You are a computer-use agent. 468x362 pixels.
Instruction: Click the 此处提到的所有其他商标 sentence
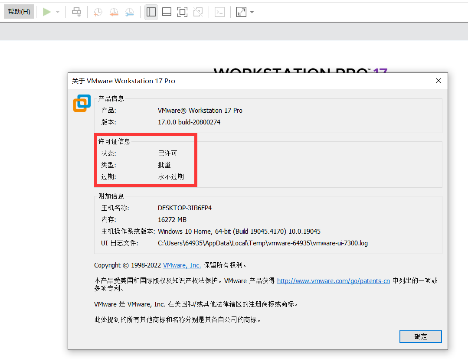pos(177,320)
